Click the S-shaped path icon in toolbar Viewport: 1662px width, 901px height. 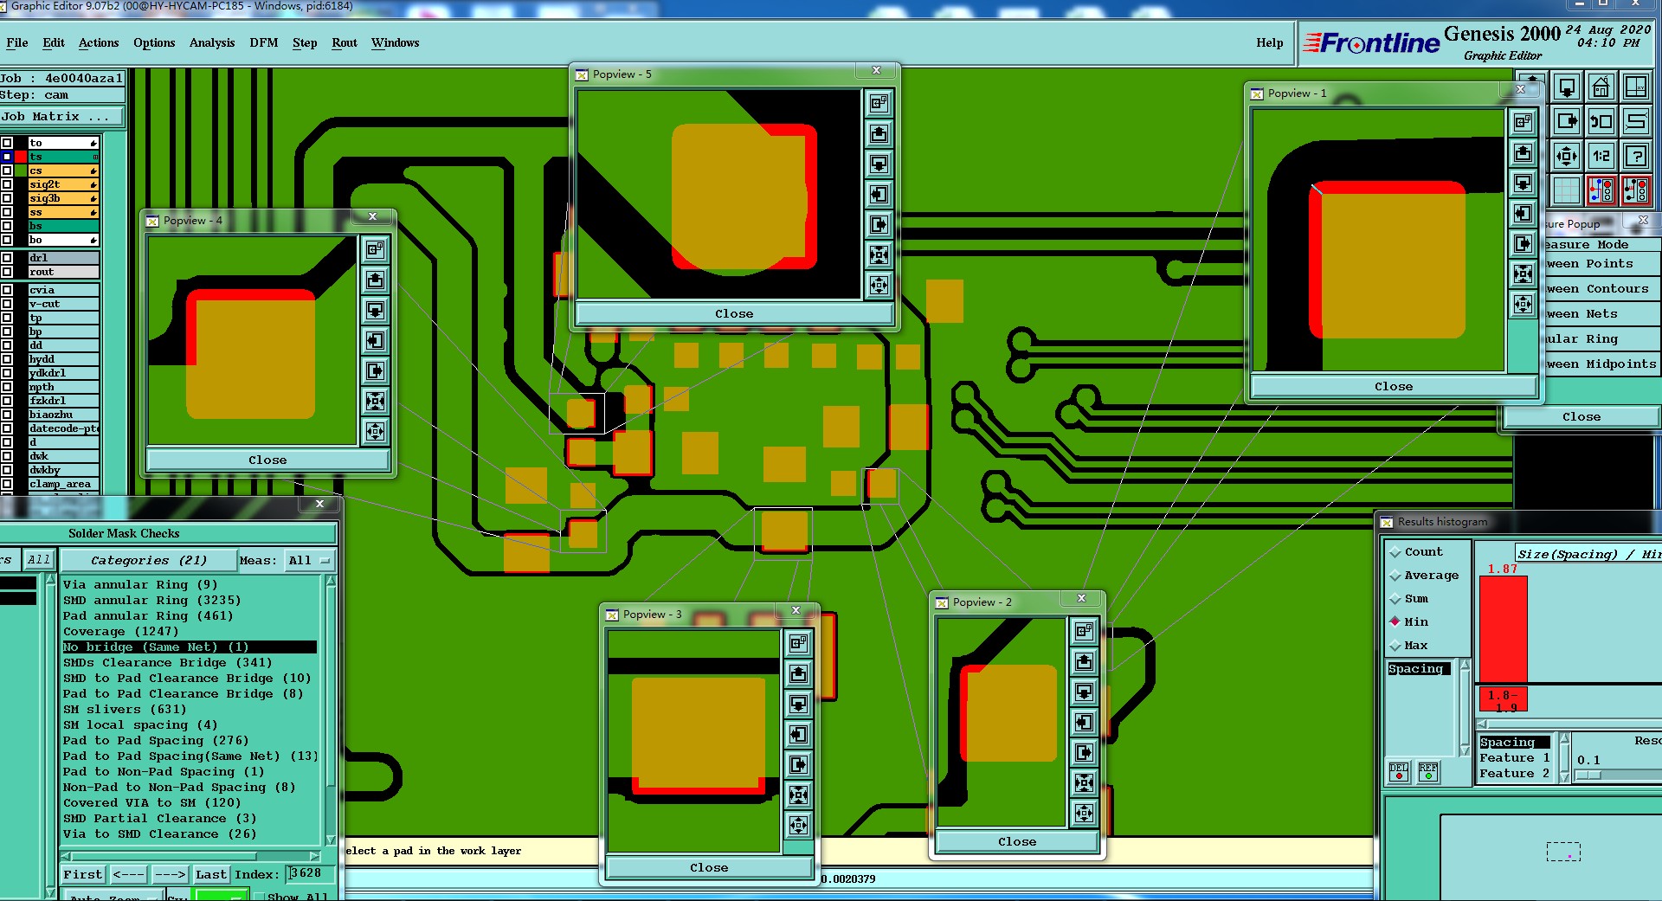coord(1635,122)
